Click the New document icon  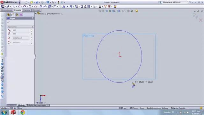[26, 2]
